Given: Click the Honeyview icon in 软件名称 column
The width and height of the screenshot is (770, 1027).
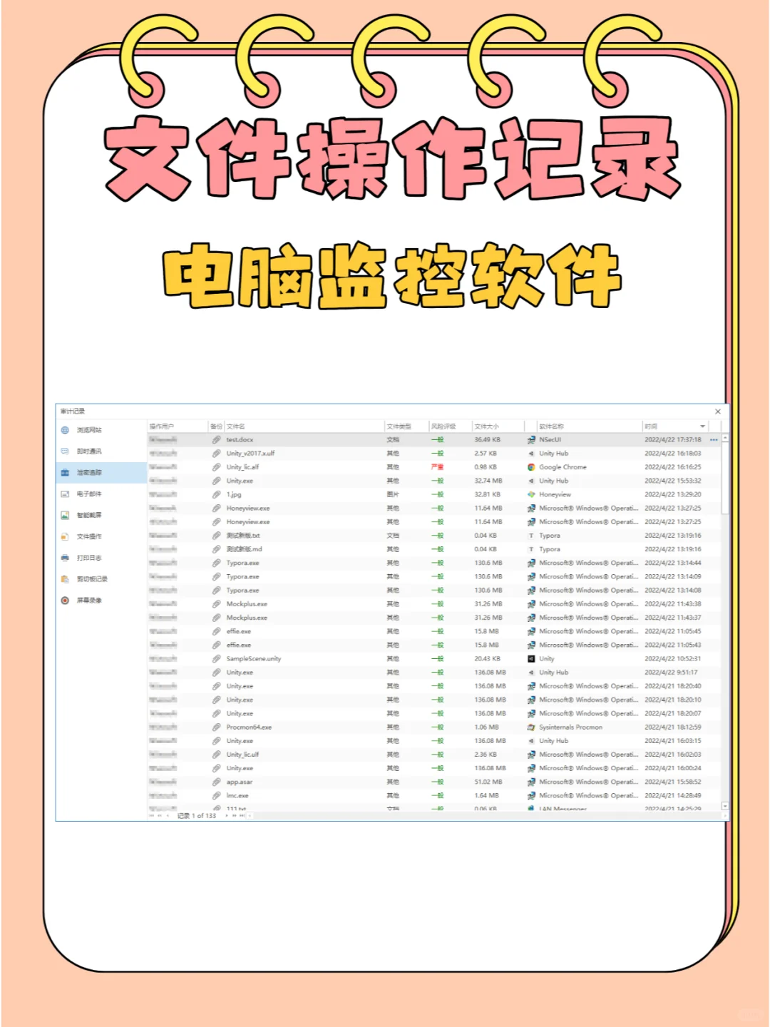Looking at the screenshot, I should coord(532,494).
